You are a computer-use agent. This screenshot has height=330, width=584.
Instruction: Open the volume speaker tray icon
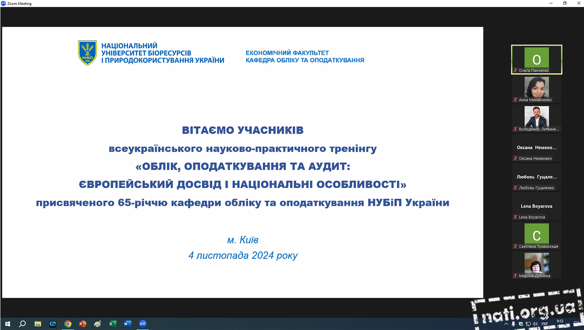click(535, 324)
